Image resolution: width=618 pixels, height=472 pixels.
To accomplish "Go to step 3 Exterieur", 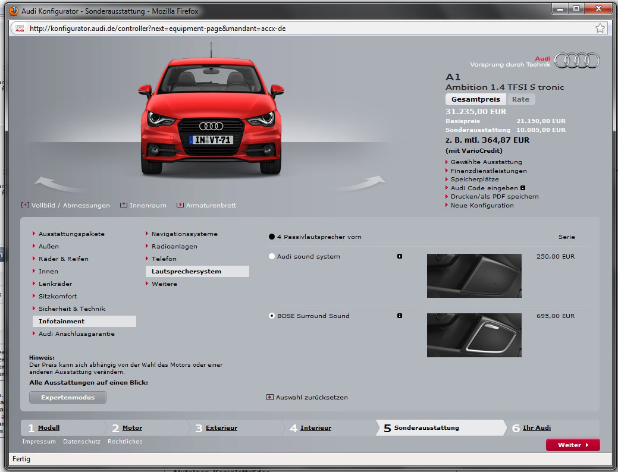I will [x=221, y=428].
